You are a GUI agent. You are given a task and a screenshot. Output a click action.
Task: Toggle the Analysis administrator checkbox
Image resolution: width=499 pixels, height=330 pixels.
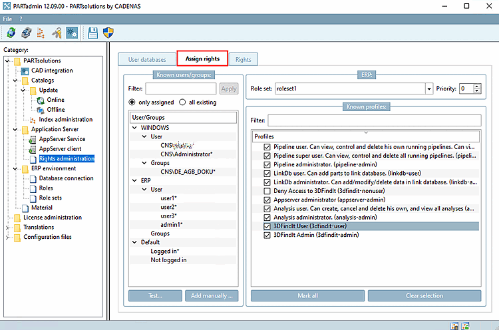[267, 218]
